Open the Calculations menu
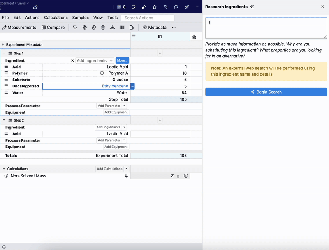Image resolution: width=329 pixels, height=250 pixels. pos(56,18)
